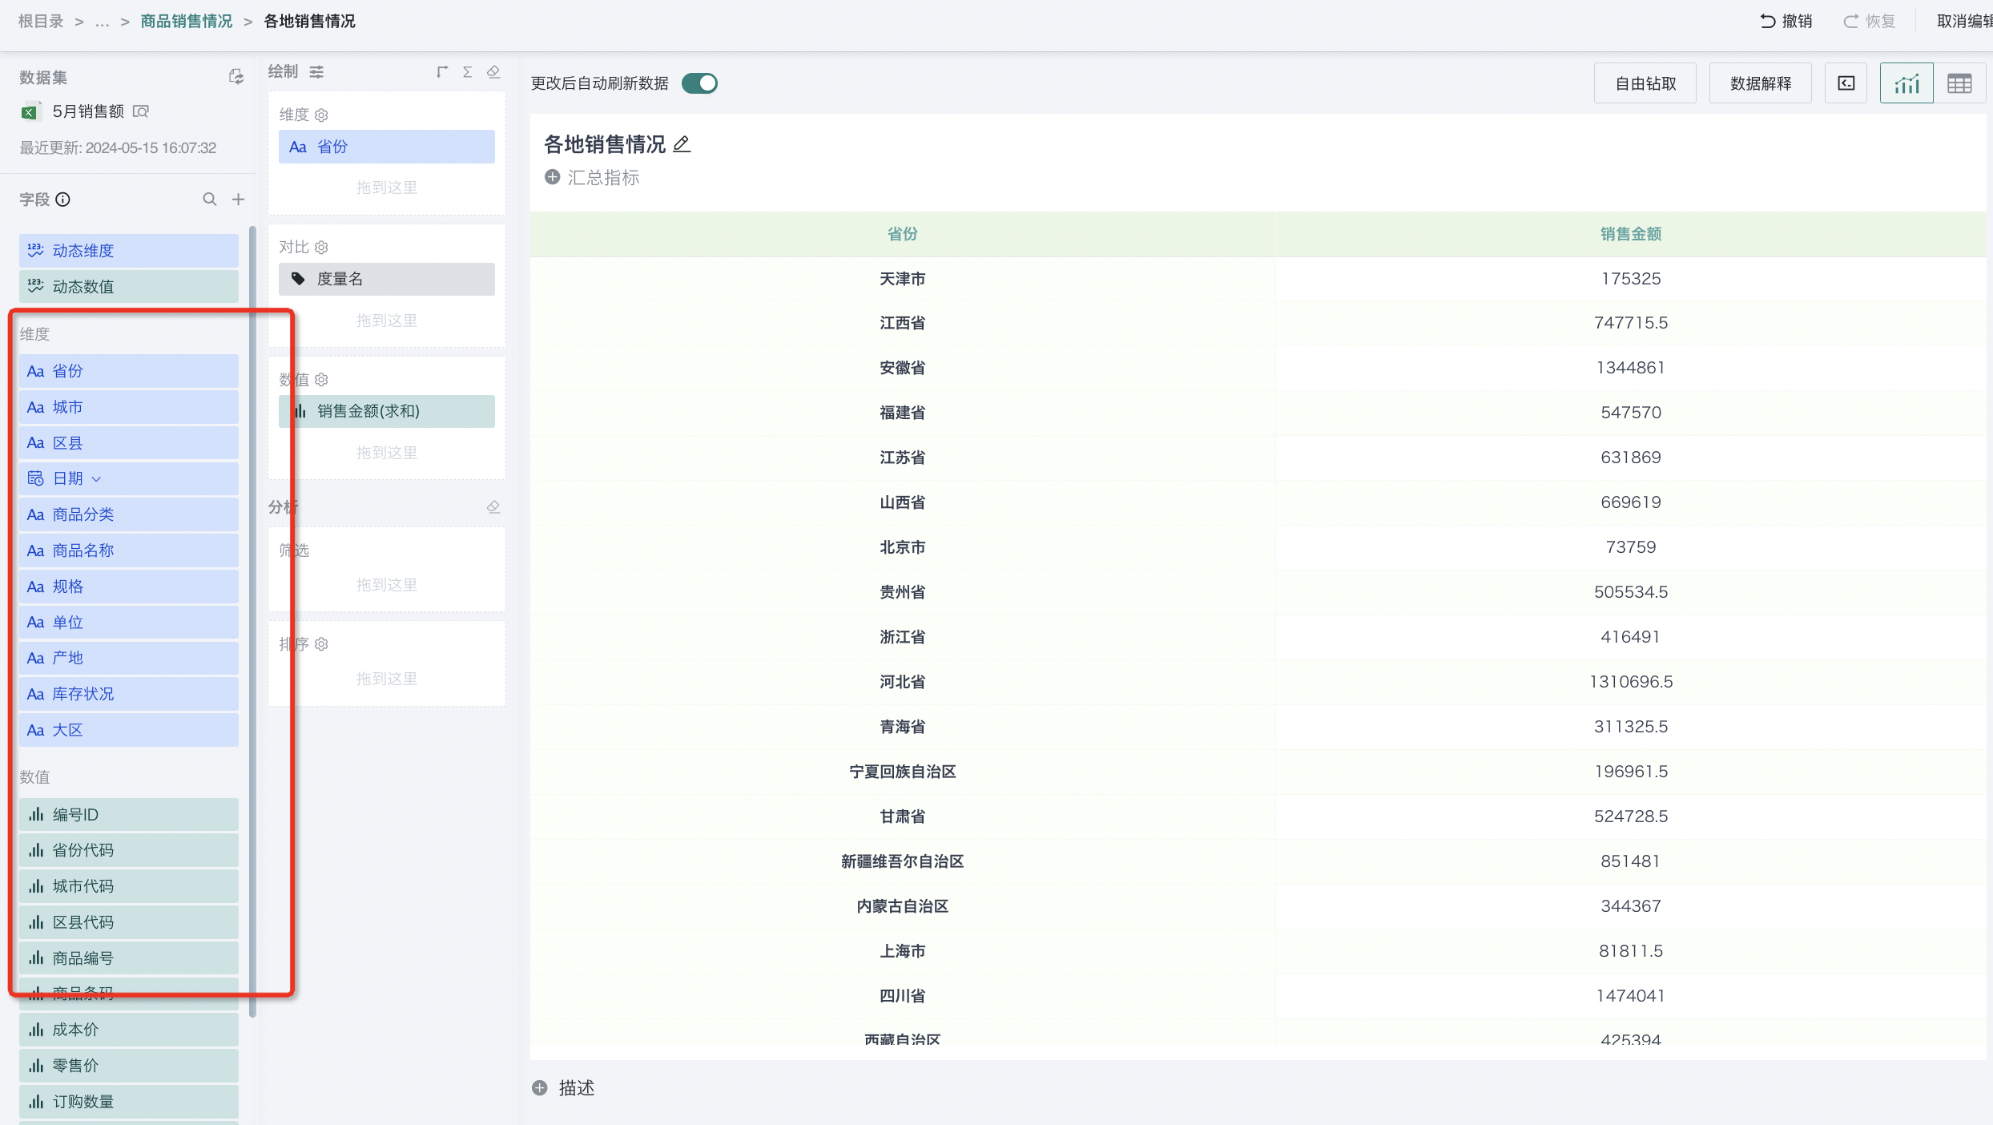Click the 数据解释 button

[x=1760, y=83]
